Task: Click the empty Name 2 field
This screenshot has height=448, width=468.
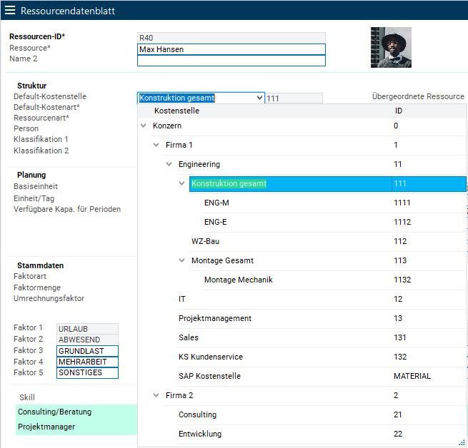Action: click(231, 61)
